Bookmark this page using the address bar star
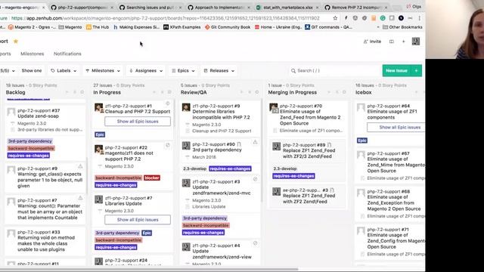This screenshot has height=272, width=484. (335, 18)
